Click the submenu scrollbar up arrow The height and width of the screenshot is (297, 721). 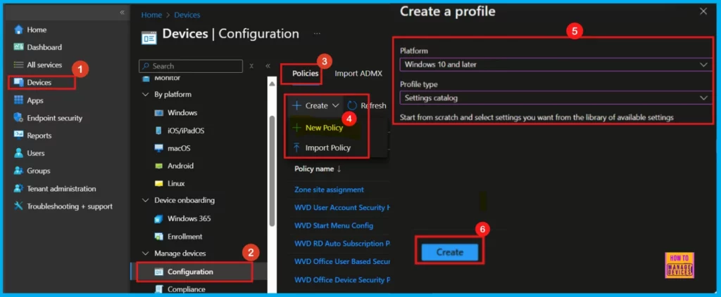[x=272, y=84]
